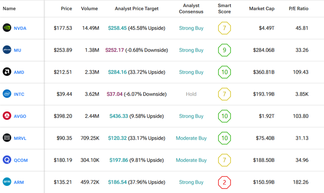Sort by P/E Ratio column header

[298, 8]
